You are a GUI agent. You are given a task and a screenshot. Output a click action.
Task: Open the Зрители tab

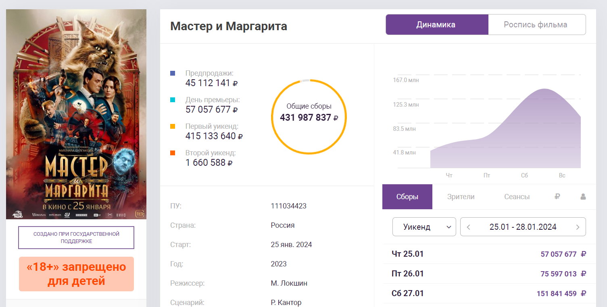(x=461, y=197)
